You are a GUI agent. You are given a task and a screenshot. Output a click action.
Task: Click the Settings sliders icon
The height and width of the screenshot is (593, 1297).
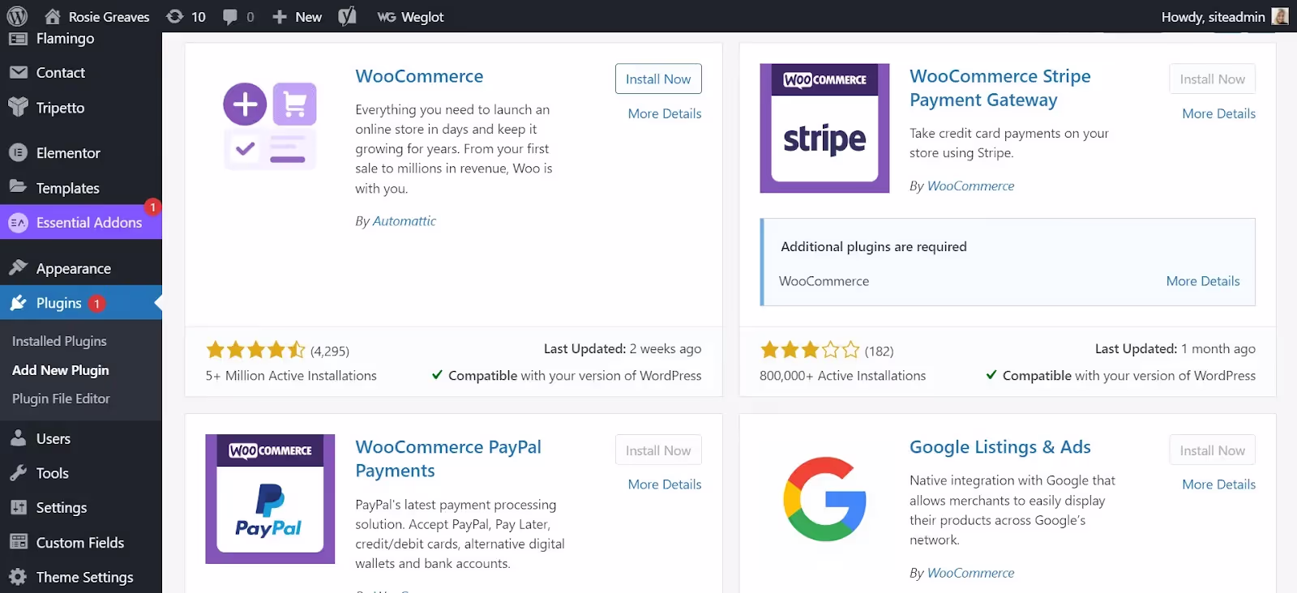tap(18, 507)
